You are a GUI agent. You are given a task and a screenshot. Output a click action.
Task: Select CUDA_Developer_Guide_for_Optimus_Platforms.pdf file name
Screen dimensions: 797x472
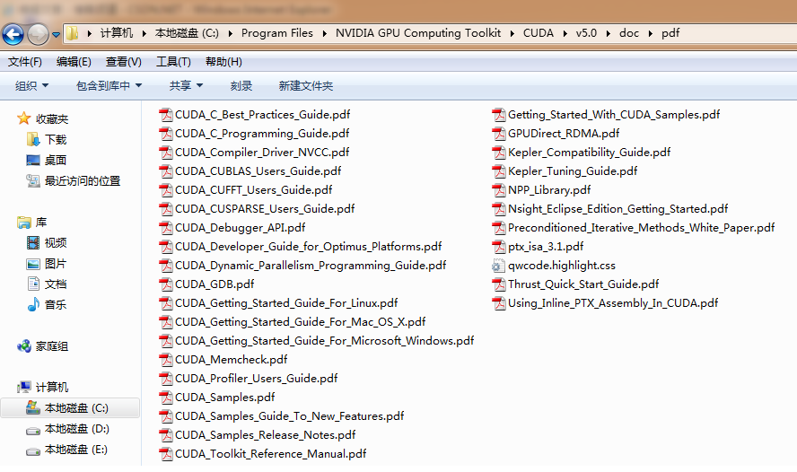coord(309,247)
